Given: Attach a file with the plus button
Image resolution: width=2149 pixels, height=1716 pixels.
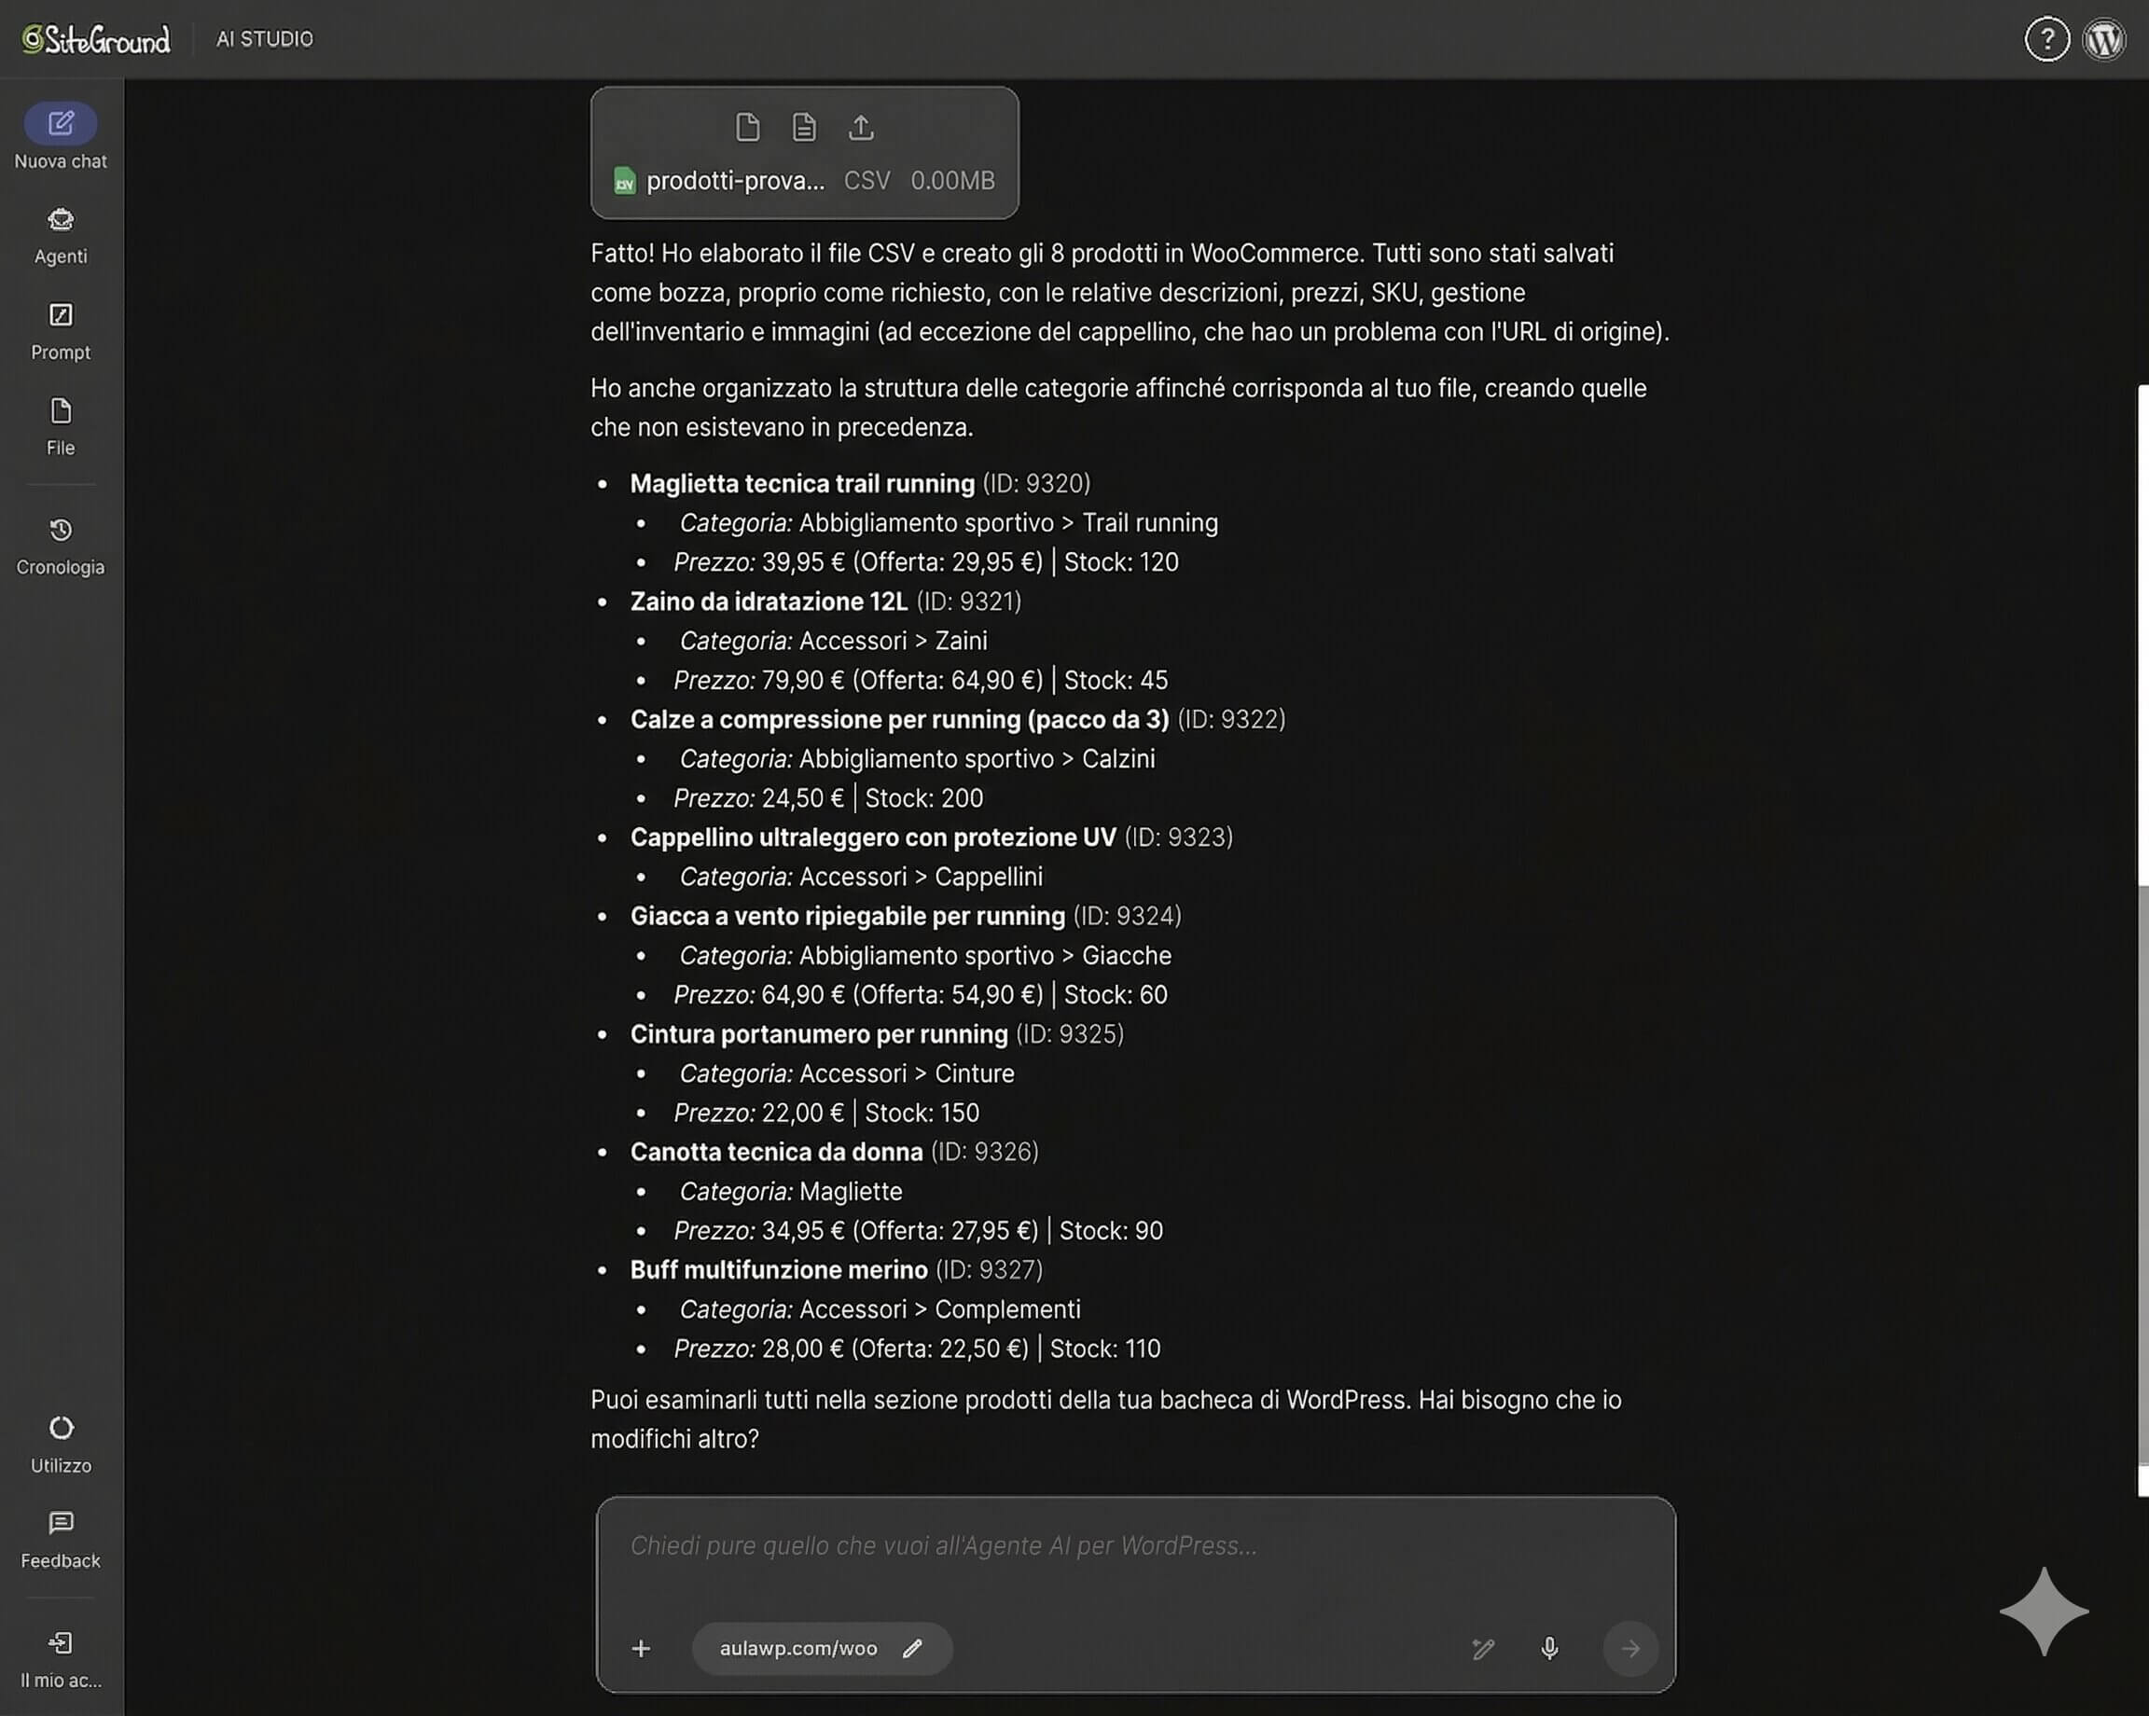Looking at the screenshot, I should pos(642,1648).
